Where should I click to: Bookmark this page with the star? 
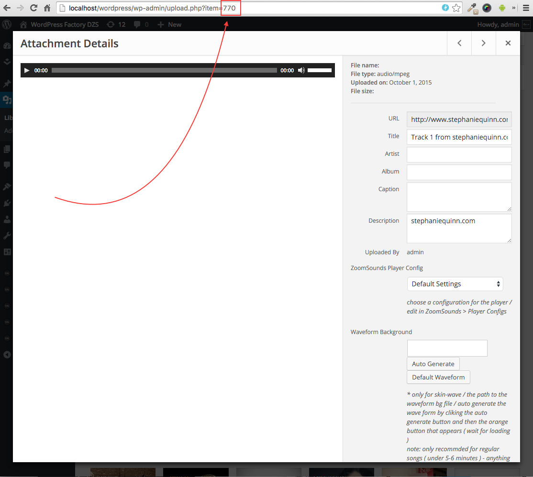tap(456, 8)
